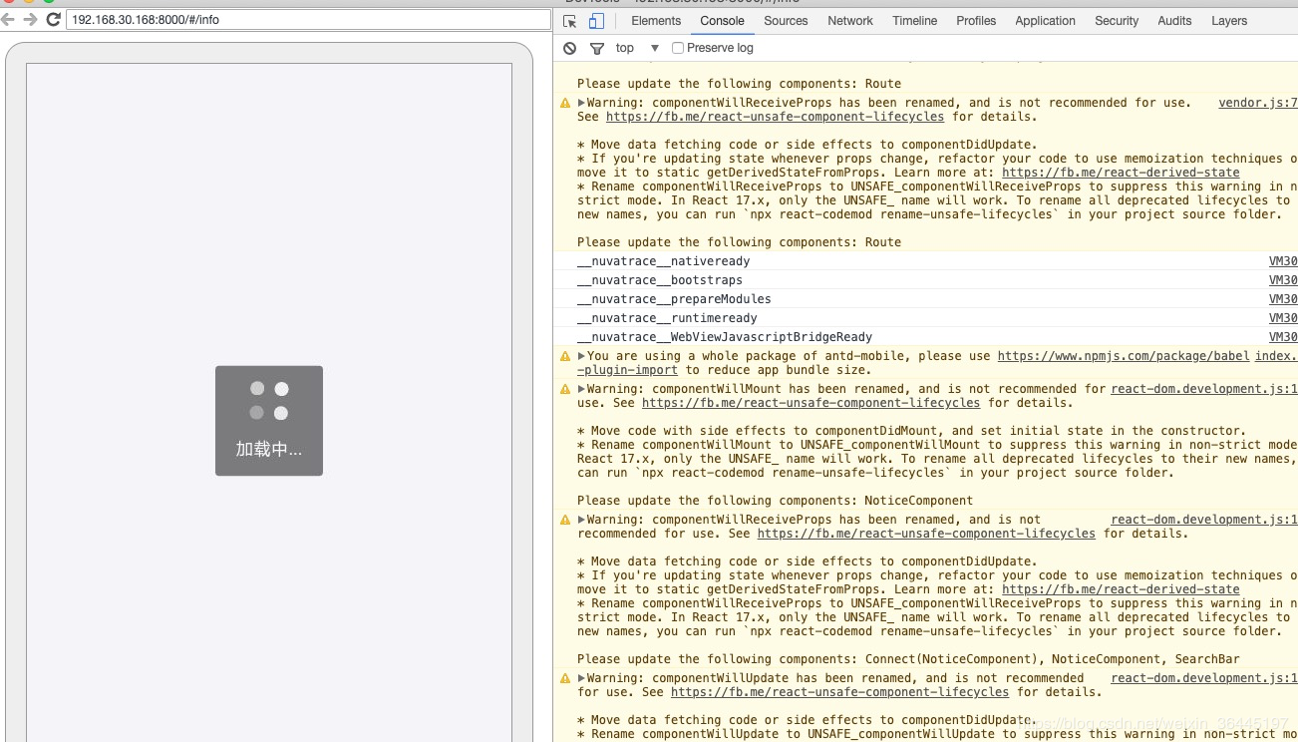This screenshot has height=742, width=1298.
Task: Follow the npmjs.com babel package link
Action: [x=1123, y=356]
